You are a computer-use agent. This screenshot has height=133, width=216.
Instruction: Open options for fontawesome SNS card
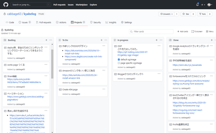coord(211,76)
